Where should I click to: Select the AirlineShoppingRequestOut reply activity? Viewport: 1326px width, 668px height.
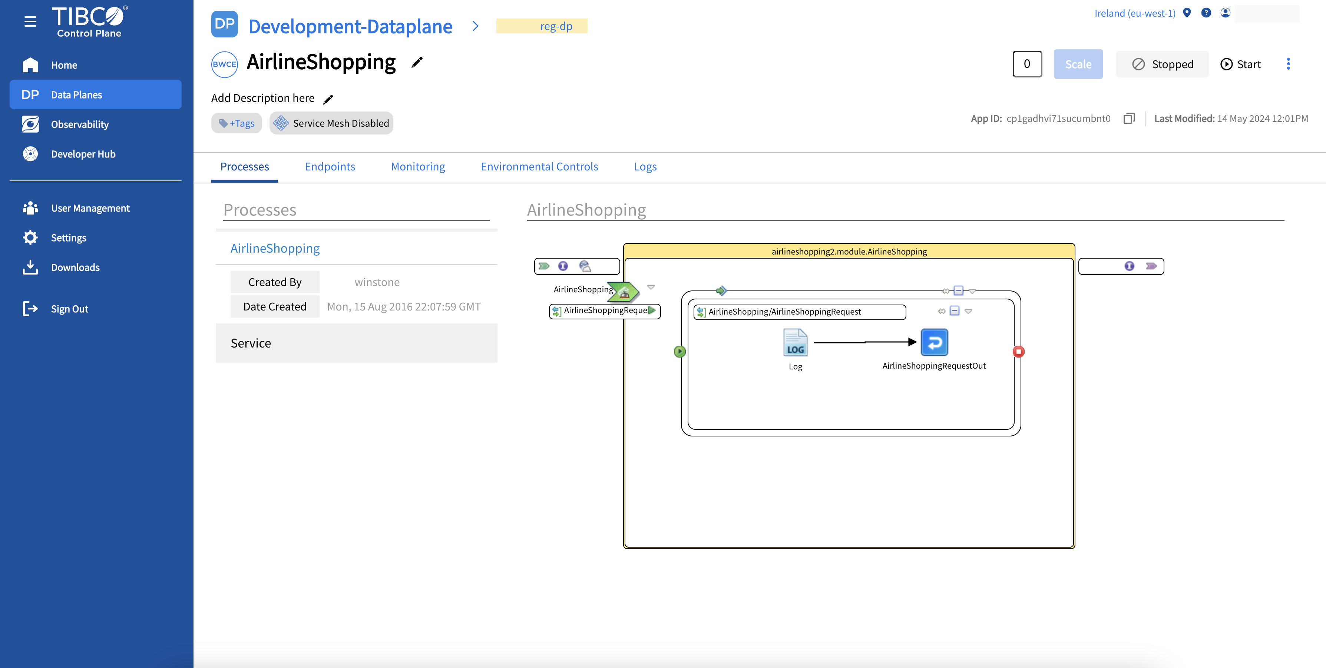pyautogui.click(x=934, y=342)
